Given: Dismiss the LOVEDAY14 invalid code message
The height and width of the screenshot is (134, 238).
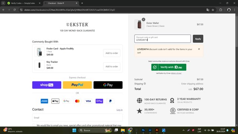Looking at the screenshot, I should pos(199,49).
